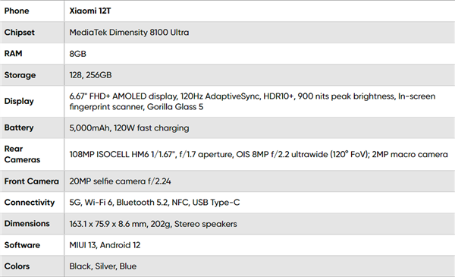Click the 8GB RAM value

tap(78, 54)
